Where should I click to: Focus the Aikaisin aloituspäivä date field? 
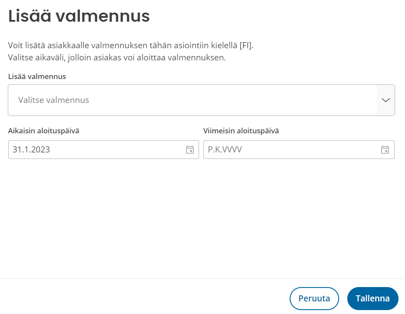[104, 149]
